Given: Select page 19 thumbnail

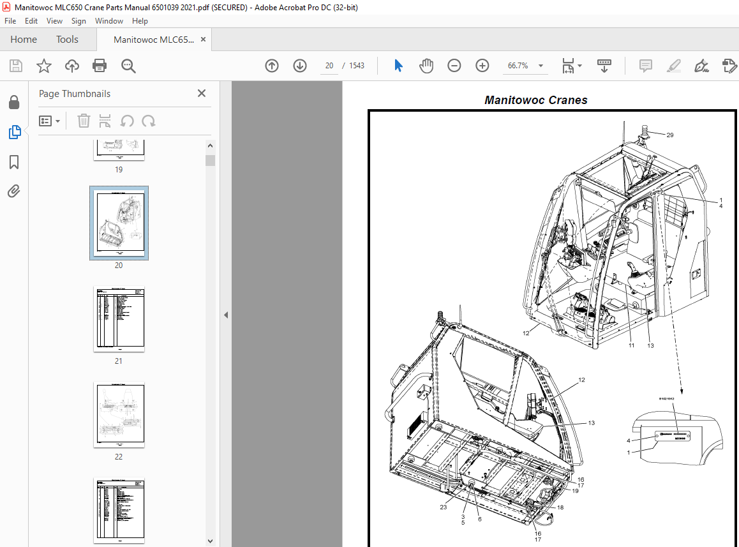Looking at the screenshot, I should click(x=119, y=150).
